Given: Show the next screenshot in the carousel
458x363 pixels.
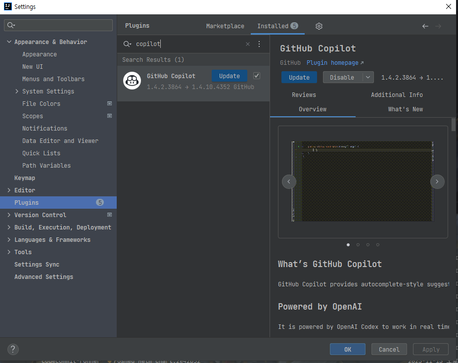Looking at the screenshot, I should [437, 181].
